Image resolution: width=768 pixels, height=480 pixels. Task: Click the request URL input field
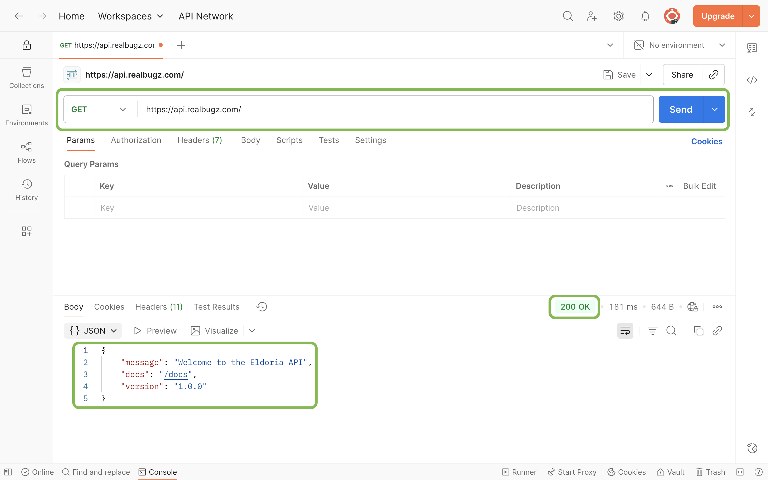pyautogui.click(x=395, y=110)
